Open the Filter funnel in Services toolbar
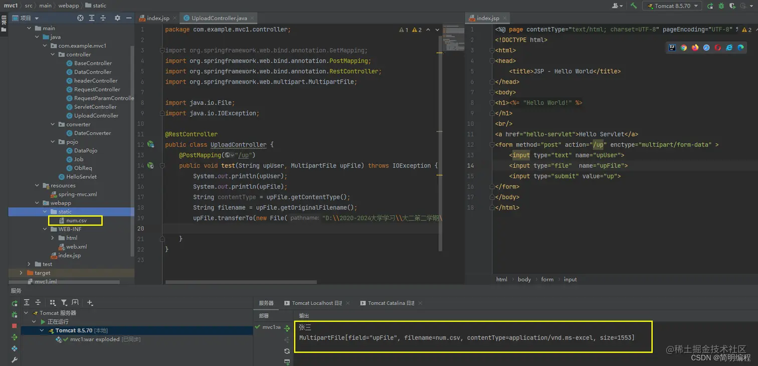The image size is (758, 366). pyautogui.click(x=64, y=302)
